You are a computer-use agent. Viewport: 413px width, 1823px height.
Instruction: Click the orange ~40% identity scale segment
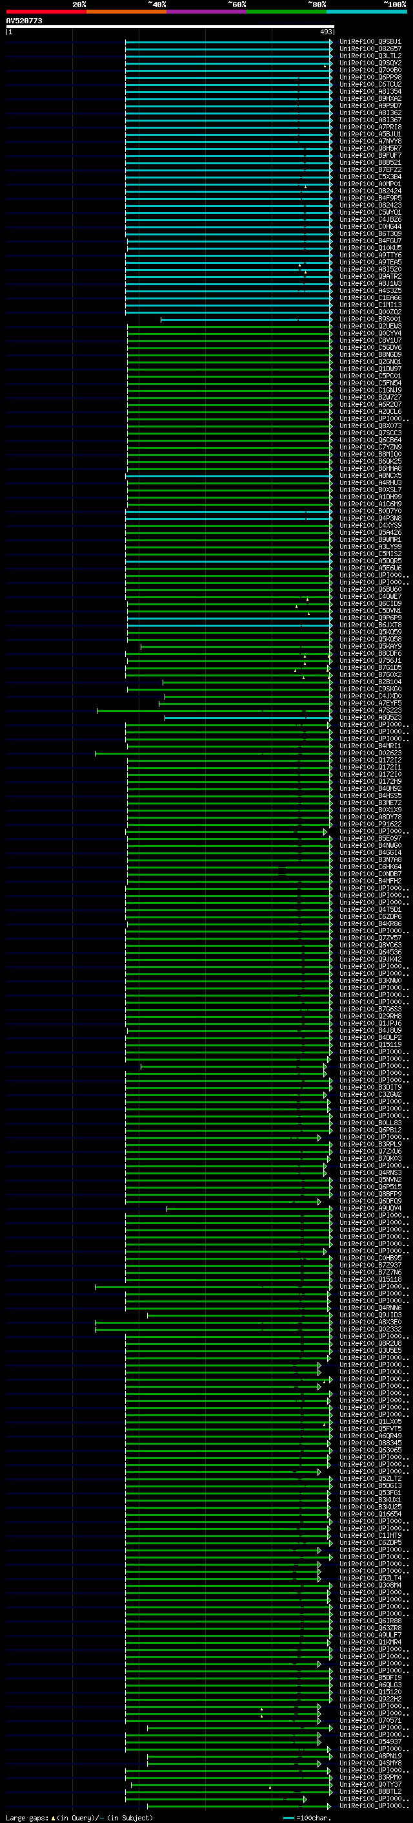[x=126, y=12]
